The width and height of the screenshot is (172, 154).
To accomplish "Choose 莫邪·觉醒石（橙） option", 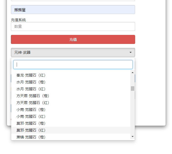I will pos(31,123).
